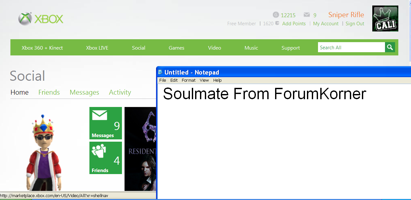Open the Music nav menu
Viewport: 411px width, 200px height.
(251, 48)
